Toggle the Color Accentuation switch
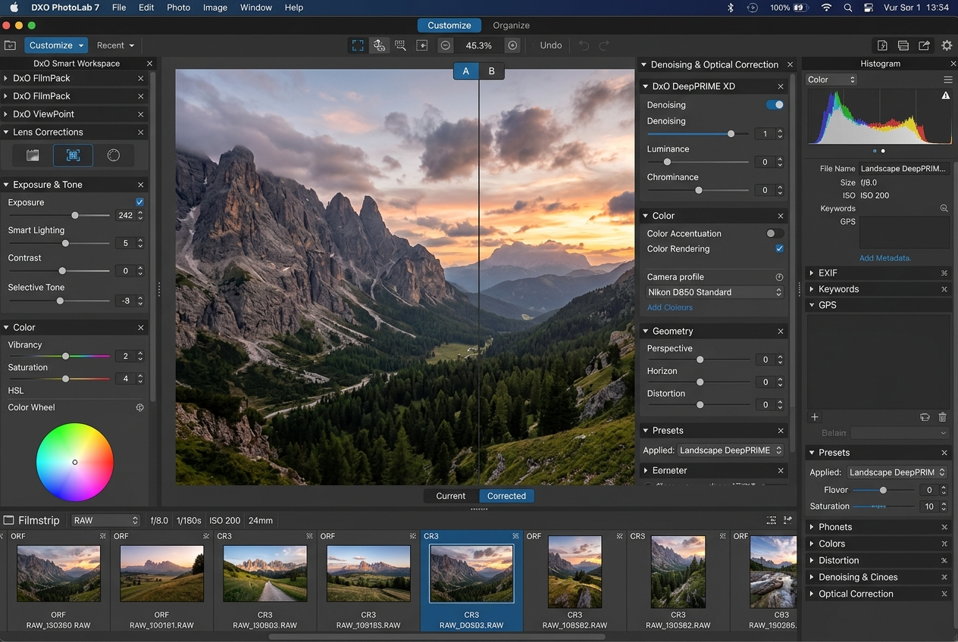The image size is (958, 642). coord(775,233)
